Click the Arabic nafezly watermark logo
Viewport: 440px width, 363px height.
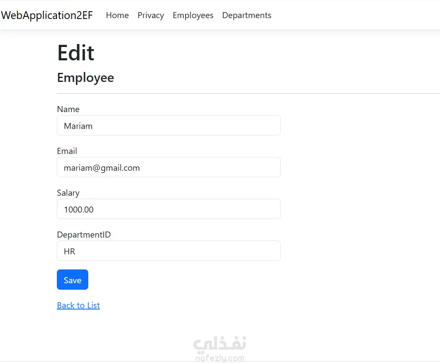tap(220, 344)
